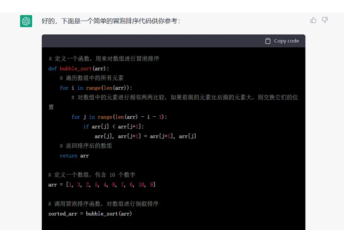The height and width of the screenshot is (230, 344).
Task: Click the line 'sorted_arr = bubble_sort(arr)'
Action: pos(90,214)
